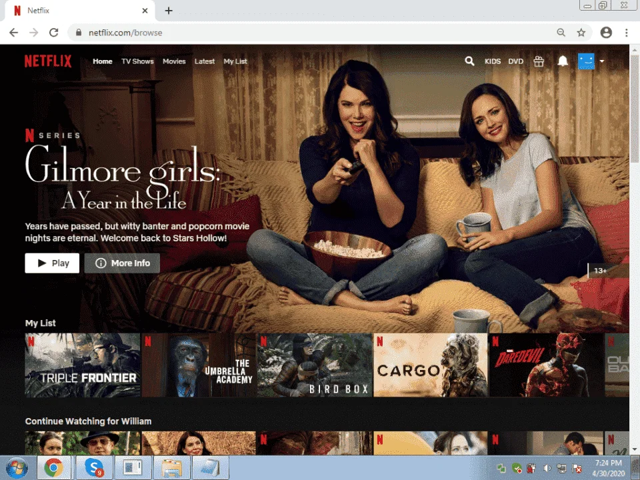Open the taskbar icon right of Skype
640x480 pixels.
pyautogui.click(x=133, y=468)
